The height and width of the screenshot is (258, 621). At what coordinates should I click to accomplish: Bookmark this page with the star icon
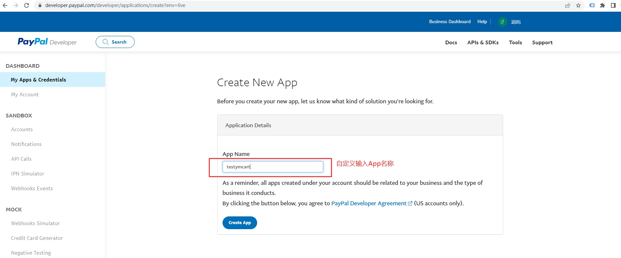point(578,5)
